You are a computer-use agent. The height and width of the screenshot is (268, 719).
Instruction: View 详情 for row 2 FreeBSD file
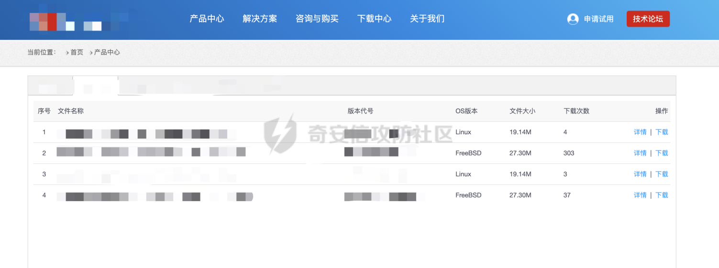click(x=640, y=153)
